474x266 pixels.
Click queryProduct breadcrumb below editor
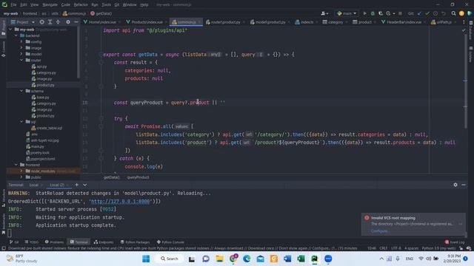pos(138,177)
